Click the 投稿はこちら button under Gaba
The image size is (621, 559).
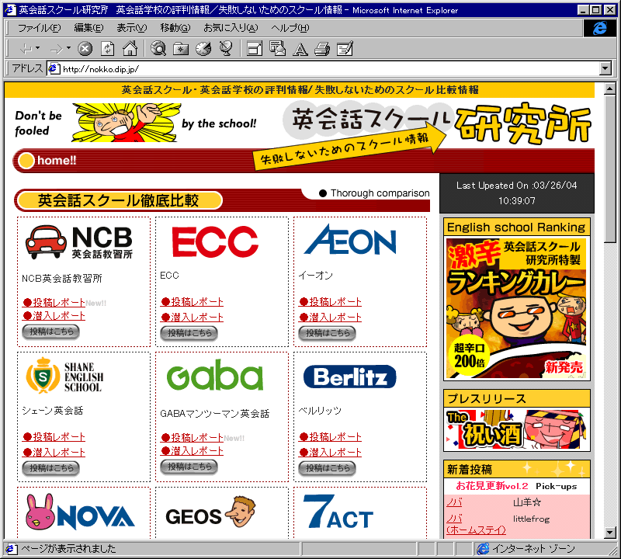point(189,467)
